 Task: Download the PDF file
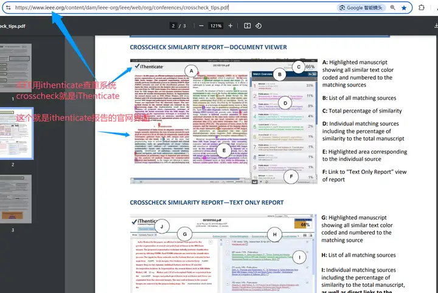click(436, 26)
